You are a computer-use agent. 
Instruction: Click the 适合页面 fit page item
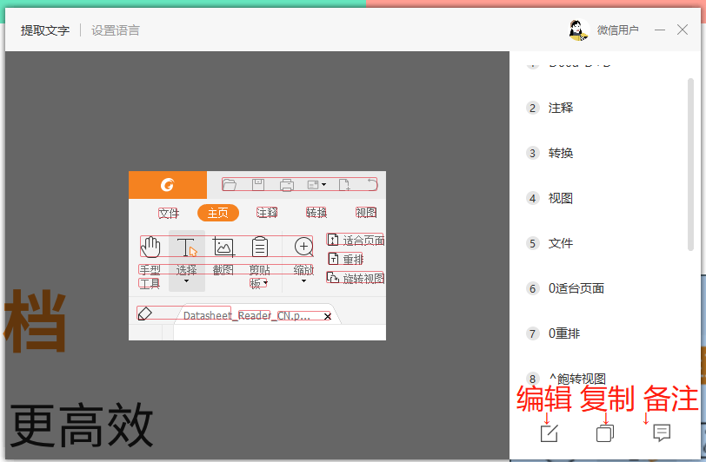pos(356,241)
